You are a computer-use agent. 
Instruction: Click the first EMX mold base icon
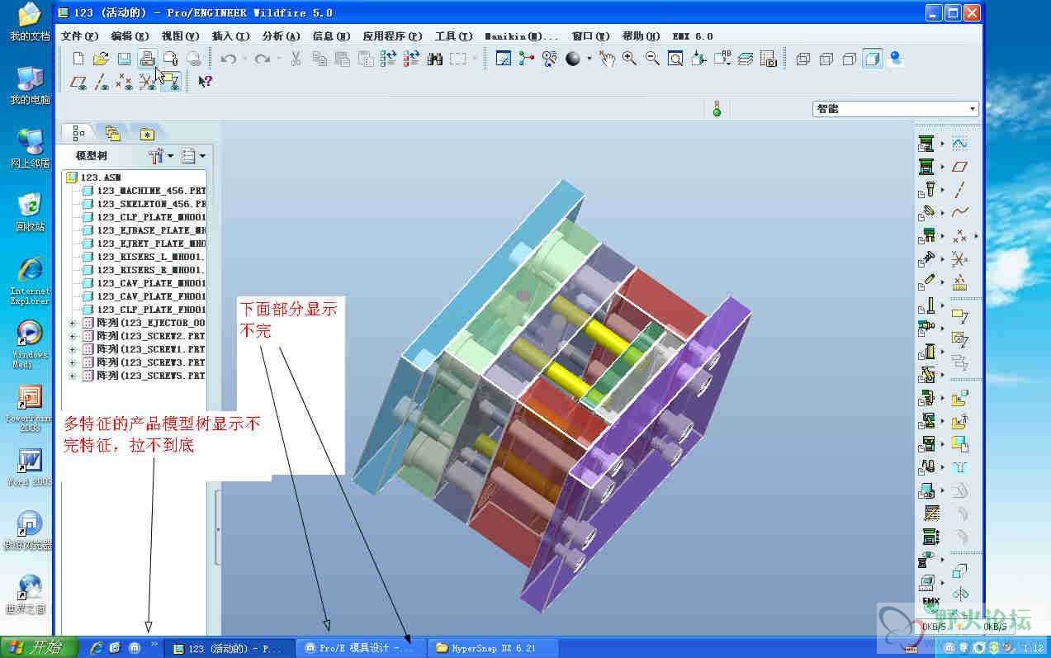(x=926, y=143)
